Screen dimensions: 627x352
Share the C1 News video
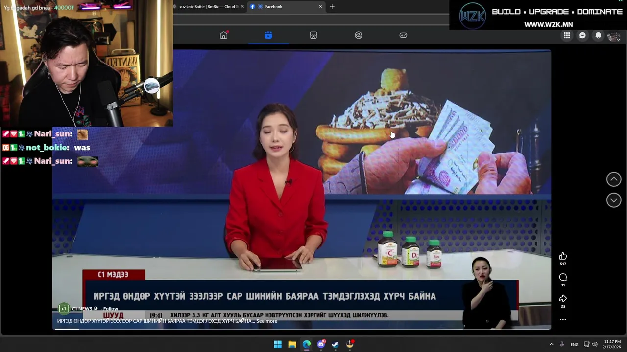[563, 298]
